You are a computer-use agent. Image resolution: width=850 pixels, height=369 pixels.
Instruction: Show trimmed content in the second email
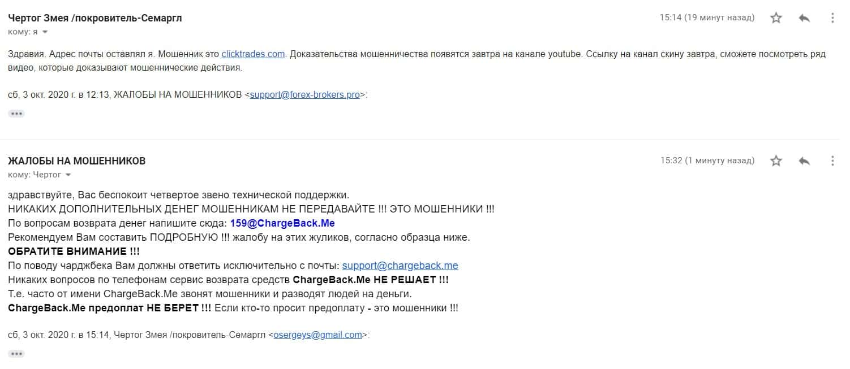pos(16,354)
